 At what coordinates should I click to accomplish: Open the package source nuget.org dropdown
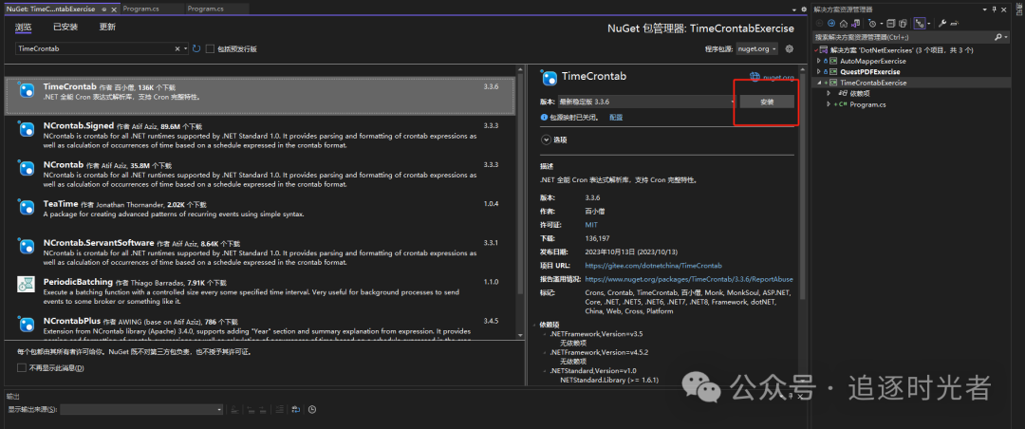(757, 48)
